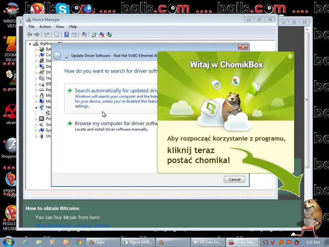Launch Google Chrome from the taskbar

(79, 242)
